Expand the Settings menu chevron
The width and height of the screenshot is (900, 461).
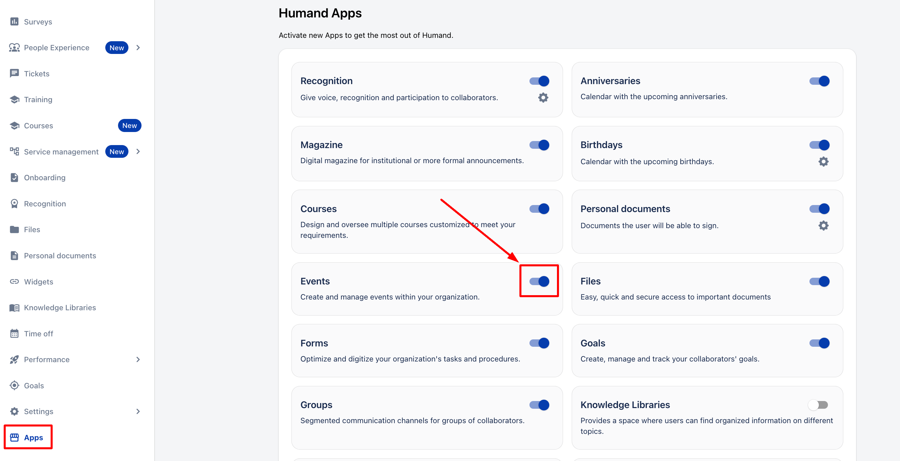138,411
